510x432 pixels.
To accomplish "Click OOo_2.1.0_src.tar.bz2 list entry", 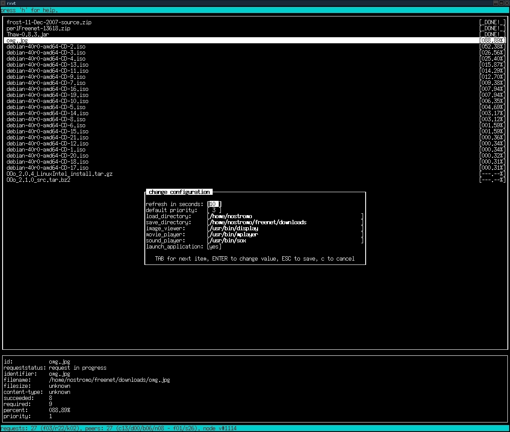I will (38, 180).
